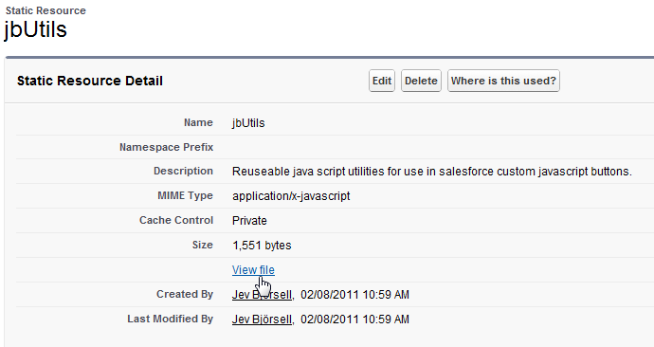Click the 1,551 bytes size value
The image size is (654, 347).
click(x=262, y=246)
